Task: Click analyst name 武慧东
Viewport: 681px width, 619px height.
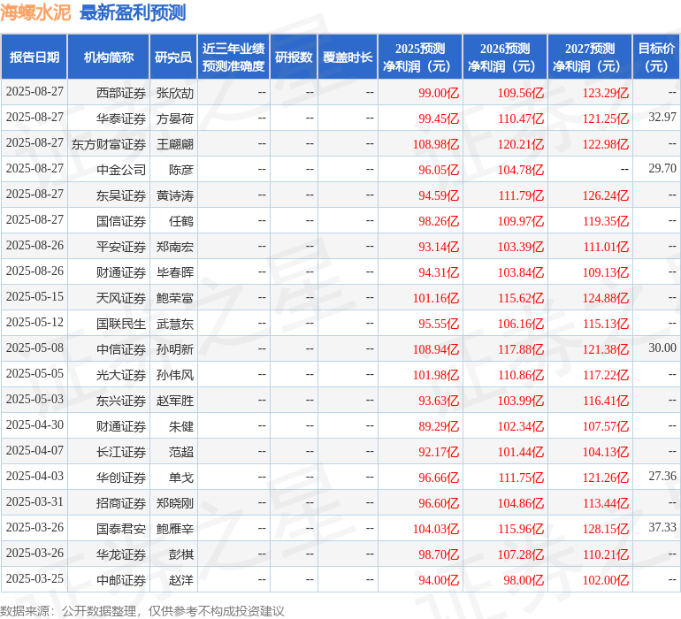Action: pos(174,324)
